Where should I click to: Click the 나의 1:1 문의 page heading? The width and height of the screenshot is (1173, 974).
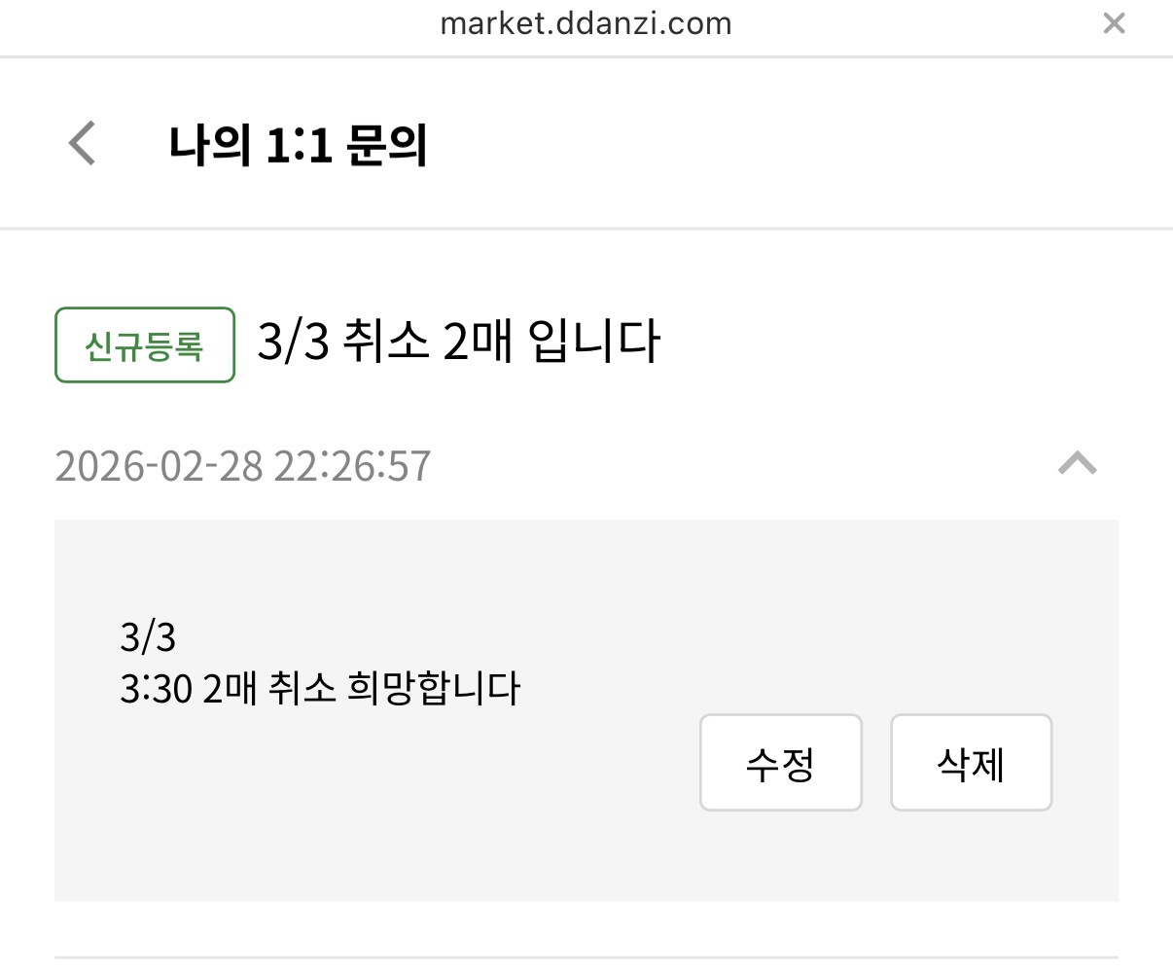(x=298, y=146)
